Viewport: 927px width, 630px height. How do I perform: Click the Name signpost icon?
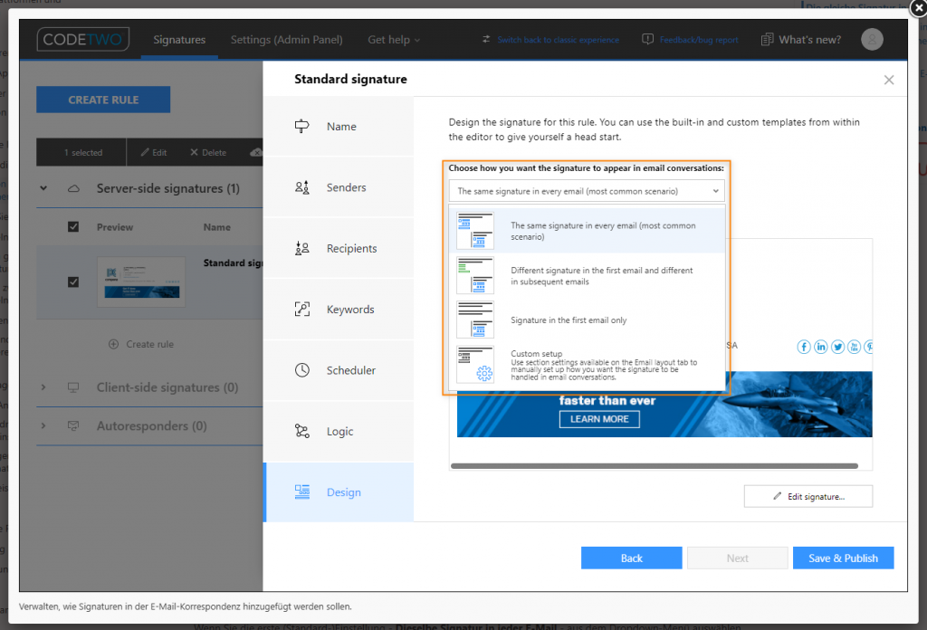tap(302, 127)
